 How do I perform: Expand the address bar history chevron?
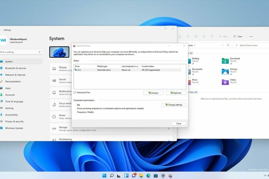pyautogui.click(x=222, y=45)
